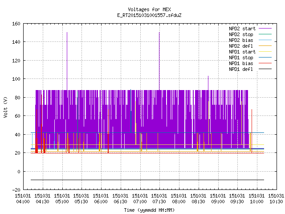
Task: Click the 40 y-axis tick value
Action: 17,135
